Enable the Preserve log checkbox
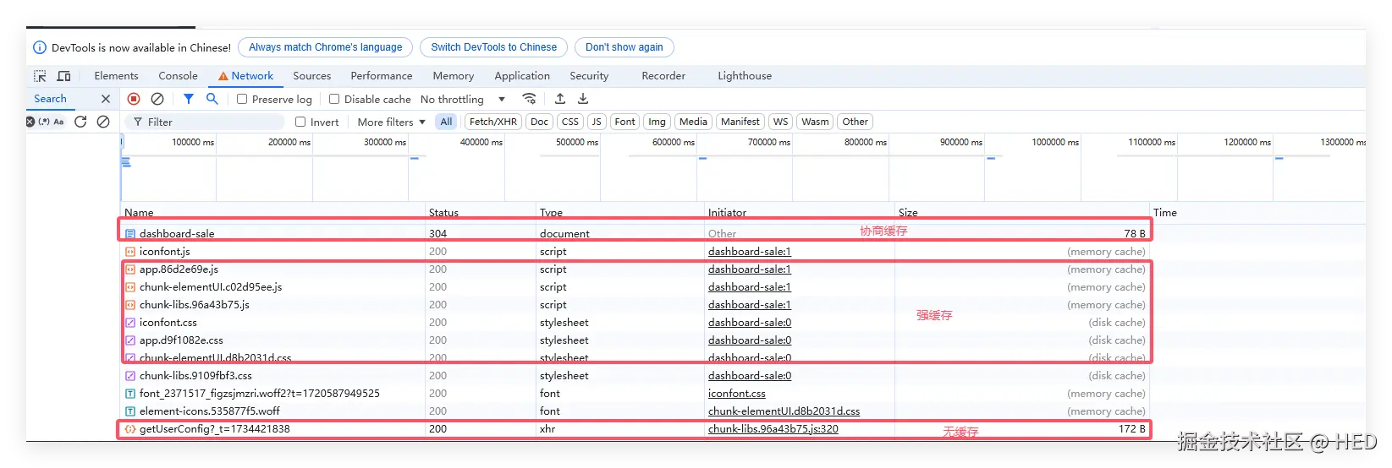 [242, 99]
